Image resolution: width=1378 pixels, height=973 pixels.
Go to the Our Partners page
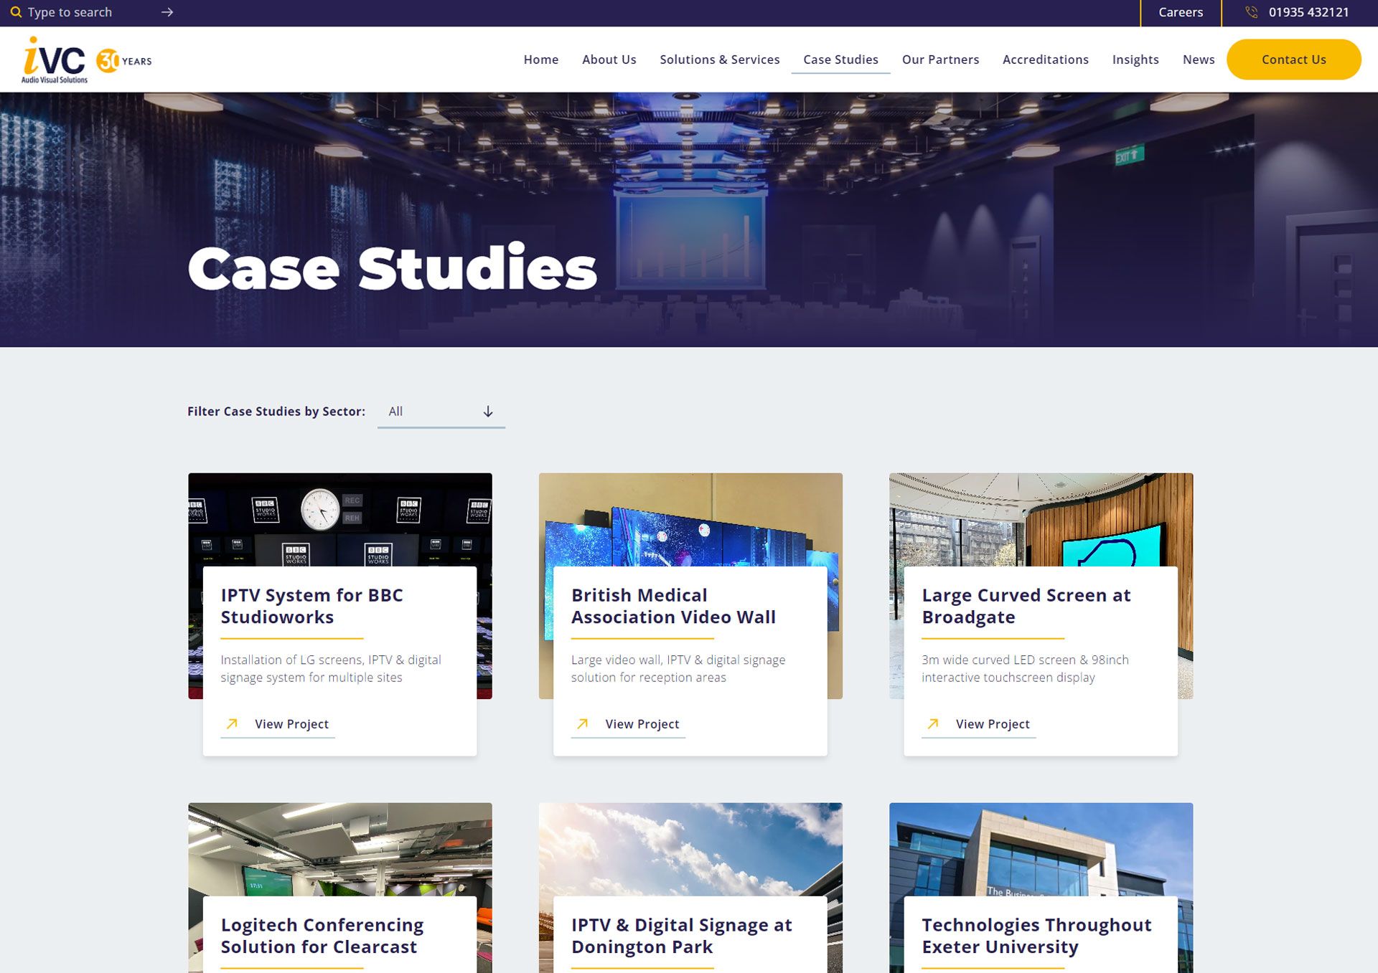pyautogui.click(x=940, y=60)
